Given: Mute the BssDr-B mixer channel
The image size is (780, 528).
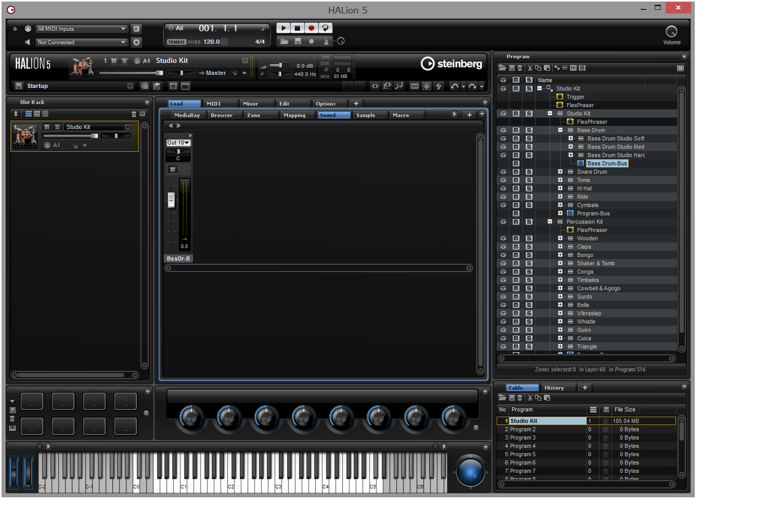Looking at the screenshot, I should [173, 170].
